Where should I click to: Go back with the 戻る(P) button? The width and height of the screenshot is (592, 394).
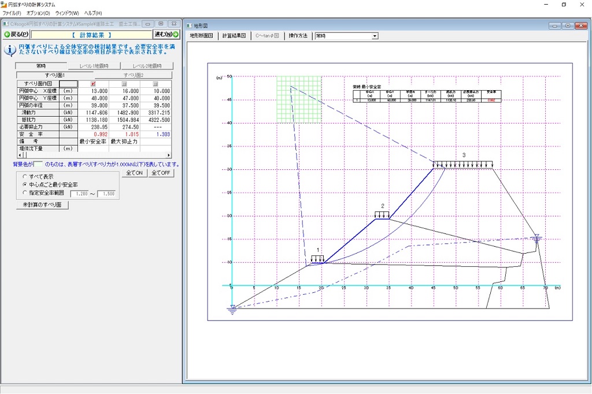pyautogui.click(x=16, y=34)
